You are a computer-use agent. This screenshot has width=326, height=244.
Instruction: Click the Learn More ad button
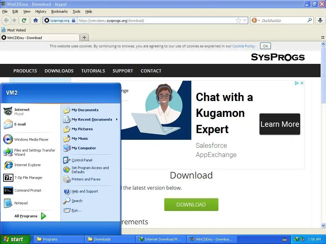point(280,124)
